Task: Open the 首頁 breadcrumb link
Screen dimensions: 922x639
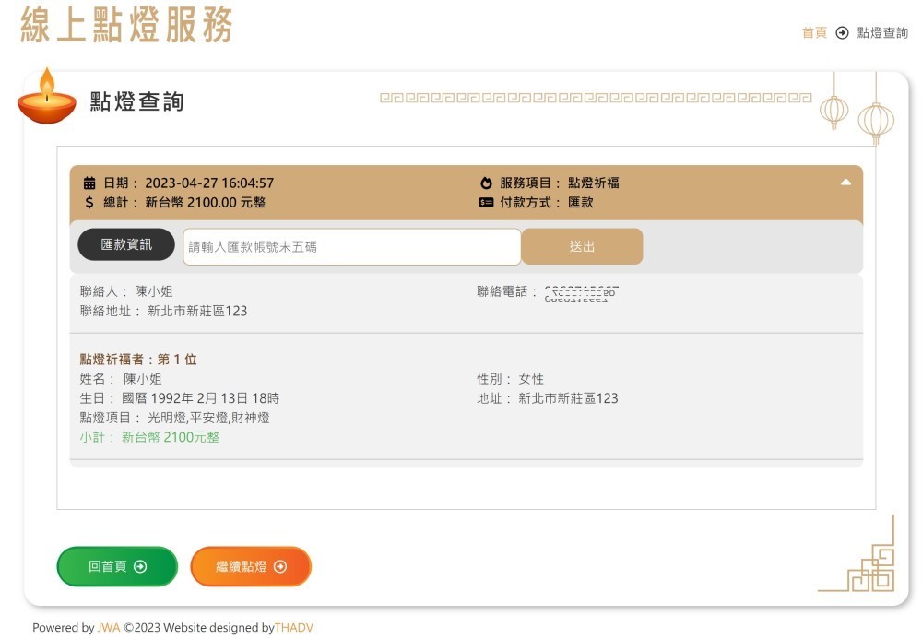Action: (814, 33)
